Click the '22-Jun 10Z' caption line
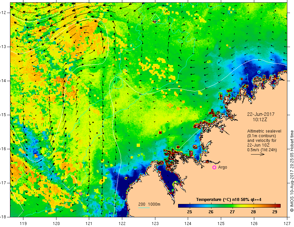 click(259, 145)
